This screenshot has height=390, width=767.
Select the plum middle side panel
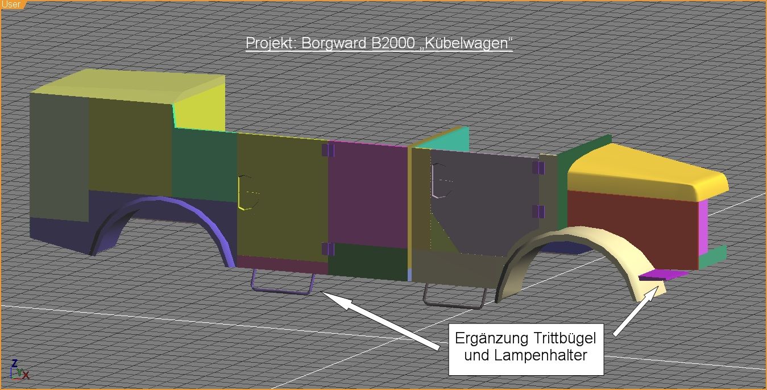(x=368, y=196)
